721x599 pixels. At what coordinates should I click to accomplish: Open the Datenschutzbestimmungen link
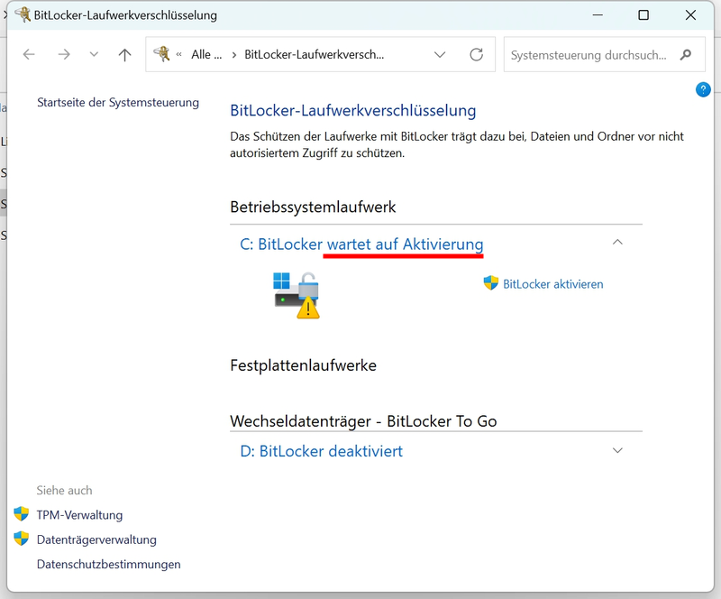[x=108, y=564]
